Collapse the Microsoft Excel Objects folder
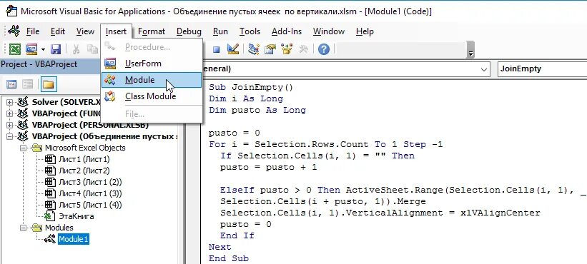This screenshot has height=264, width=587. [x=24, y=148]
